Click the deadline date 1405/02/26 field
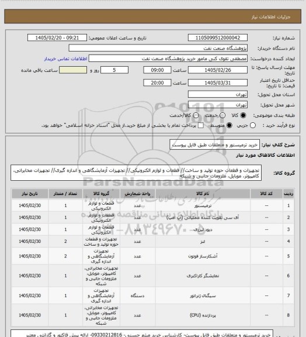 [218, 70]
